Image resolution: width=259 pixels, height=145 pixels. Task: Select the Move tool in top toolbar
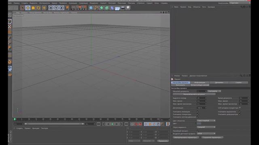pos(28,8)
